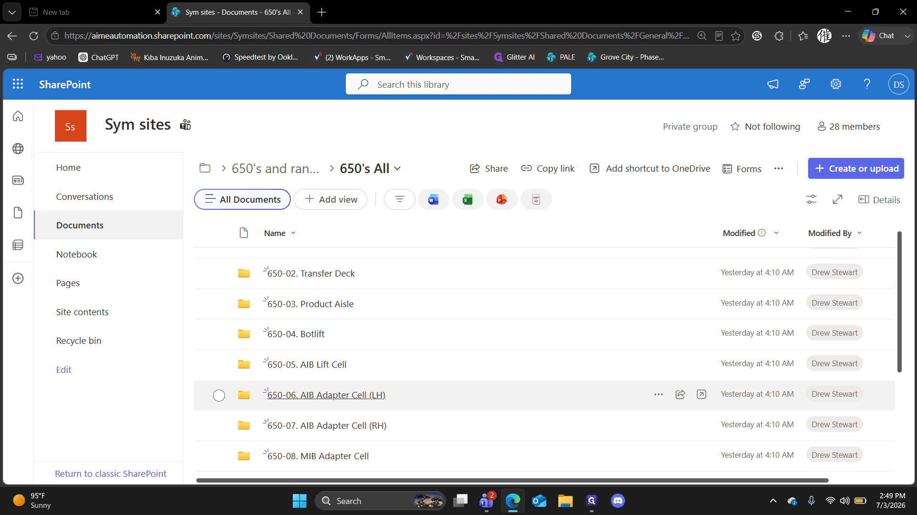Click the horizontal scrollbar of the list
The image size is (917, 515).
tap(512, 480)
